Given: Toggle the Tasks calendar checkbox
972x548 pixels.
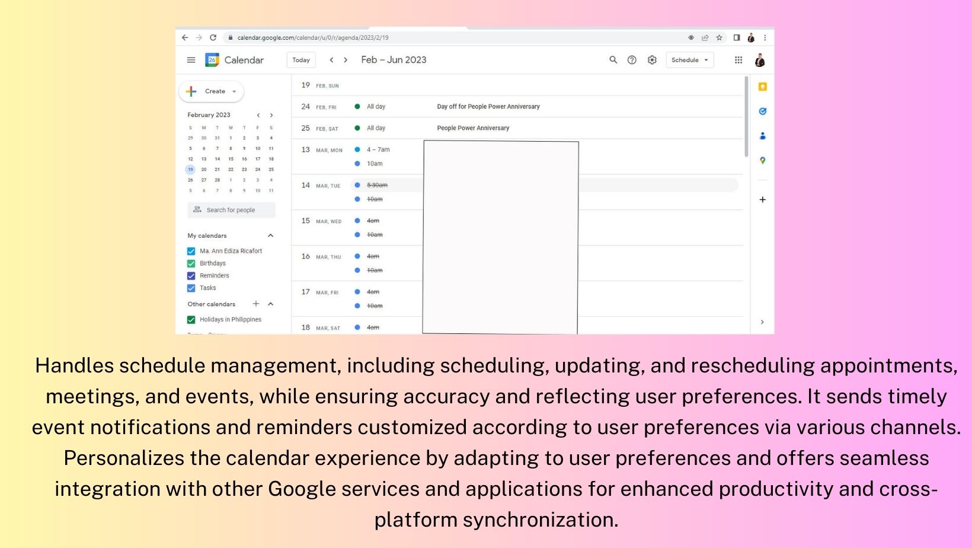Looking at the screenshot, I should point(191,288).
